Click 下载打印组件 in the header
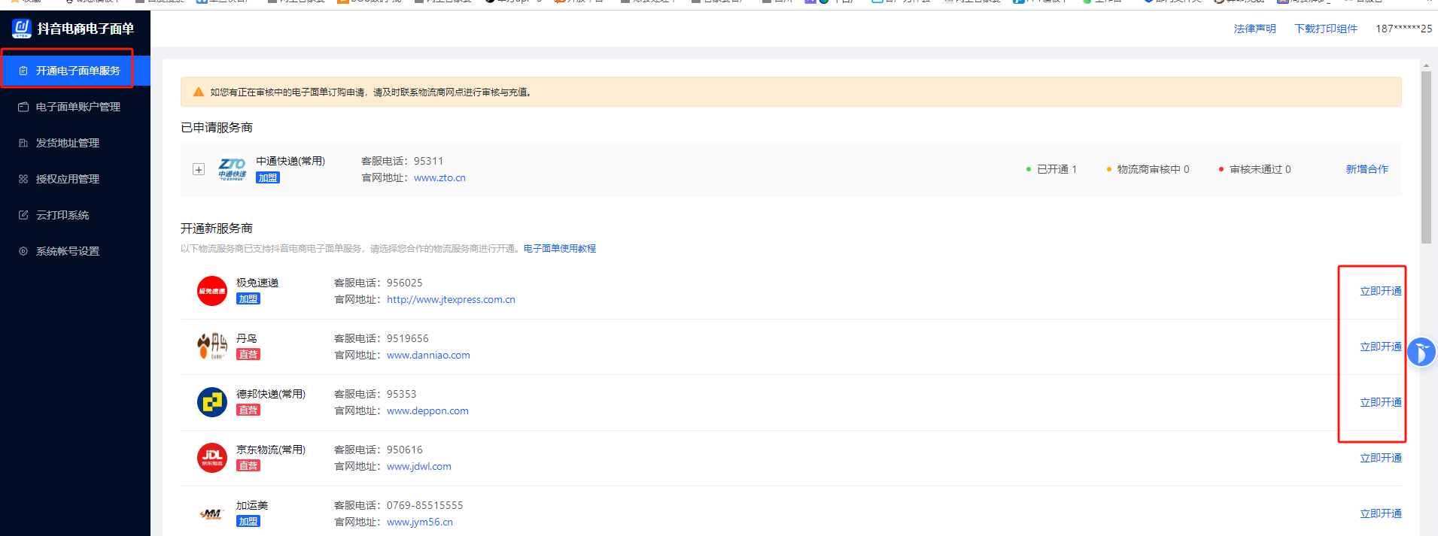 pos(1325,29)
